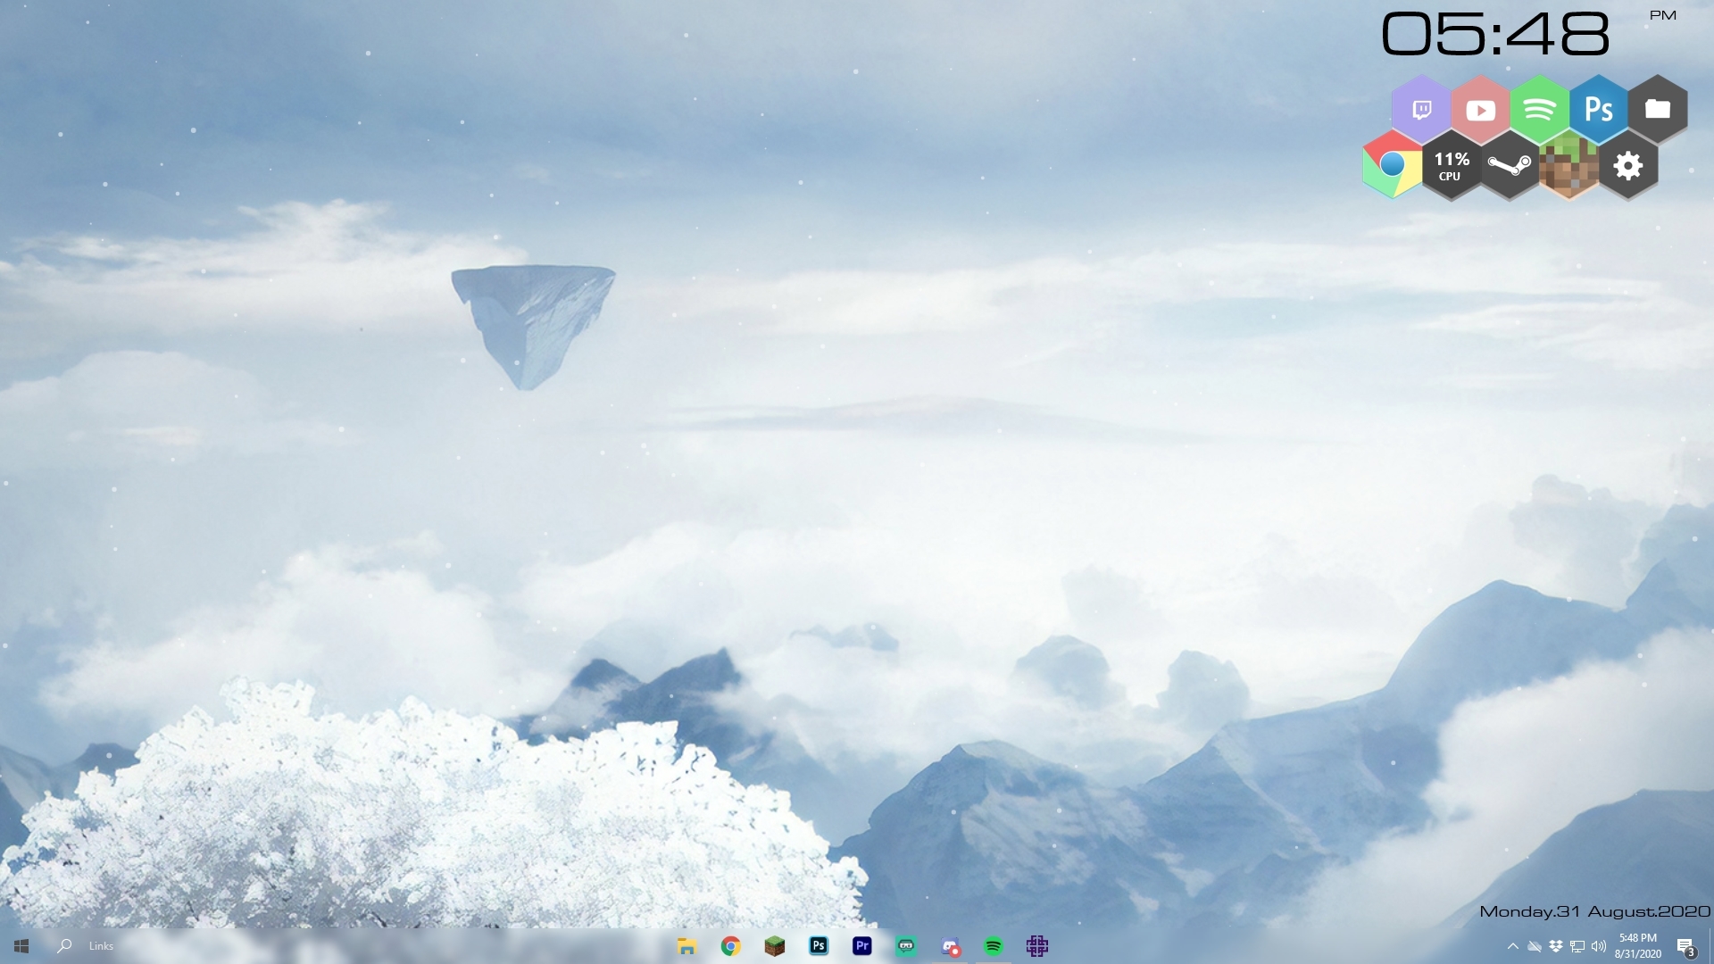Viewport: 1714px width, 964px height.
Task: Open Discord from the taskbar
Action: (x=950, y=946)
